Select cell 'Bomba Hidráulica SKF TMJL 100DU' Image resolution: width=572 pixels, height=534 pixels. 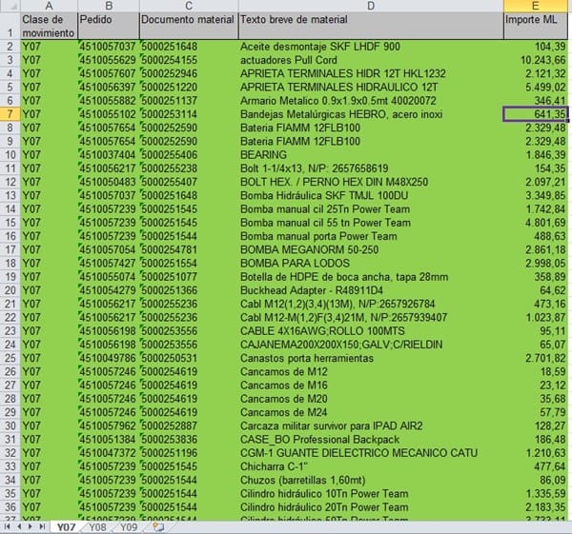[371, 195]
